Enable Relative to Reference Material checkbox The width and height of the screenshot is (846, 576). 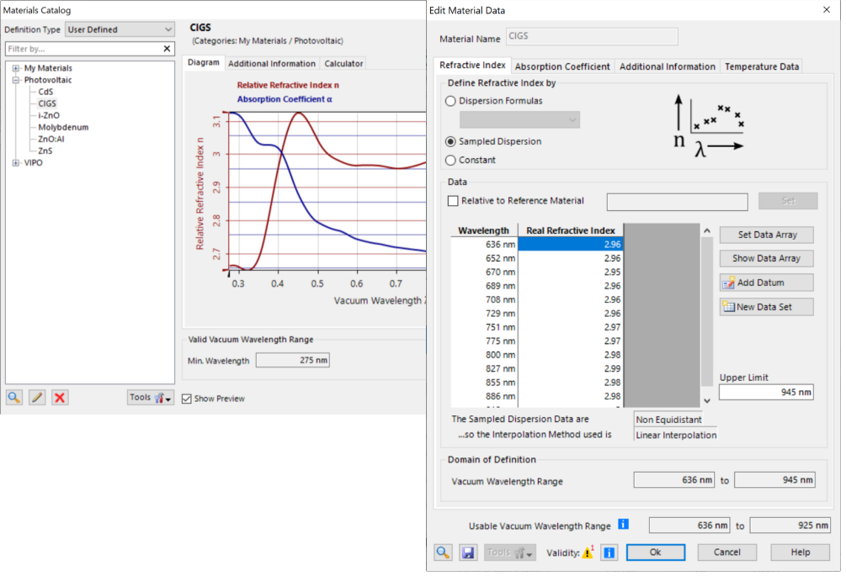[x=453, y=201]
